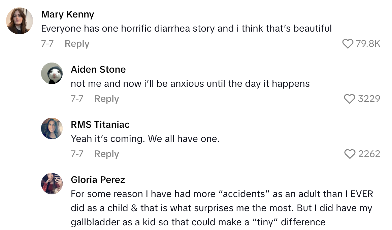392x230 pixels.
Task: Open Mary Kenny's profile picture
Action: pyautogui.click(x=20, y=21)
